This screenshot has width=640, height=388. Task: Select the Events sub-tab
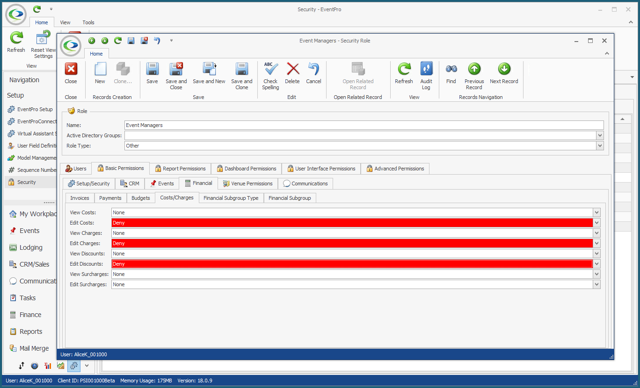pyautogui.click(x=162, y=183)
